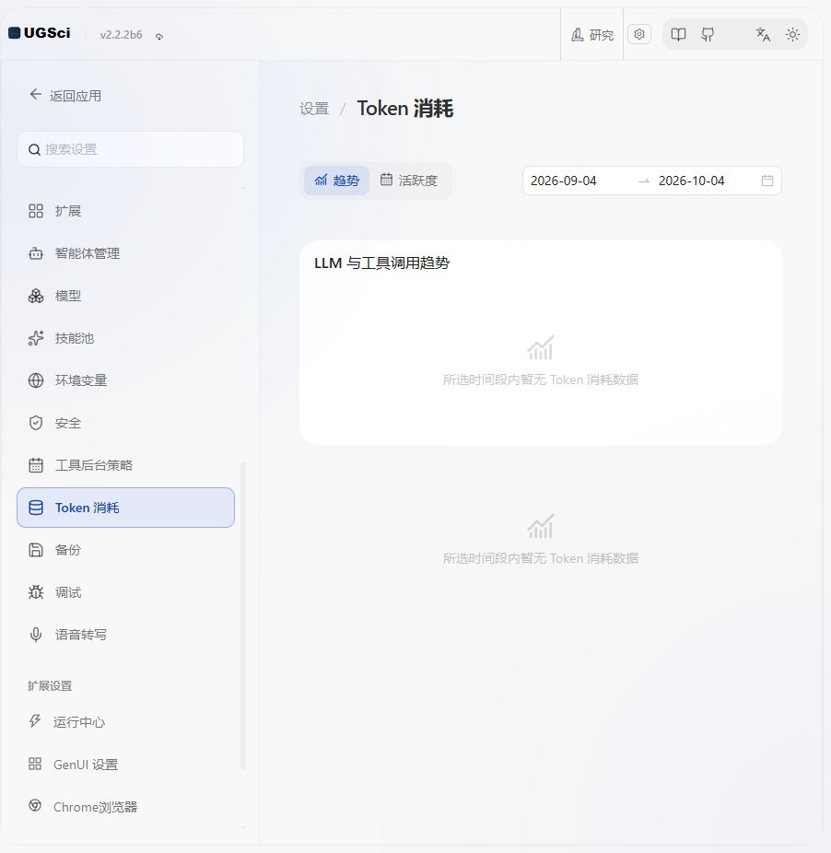
Task: Switch to the 趋势 tab
Action: (337, 181)
